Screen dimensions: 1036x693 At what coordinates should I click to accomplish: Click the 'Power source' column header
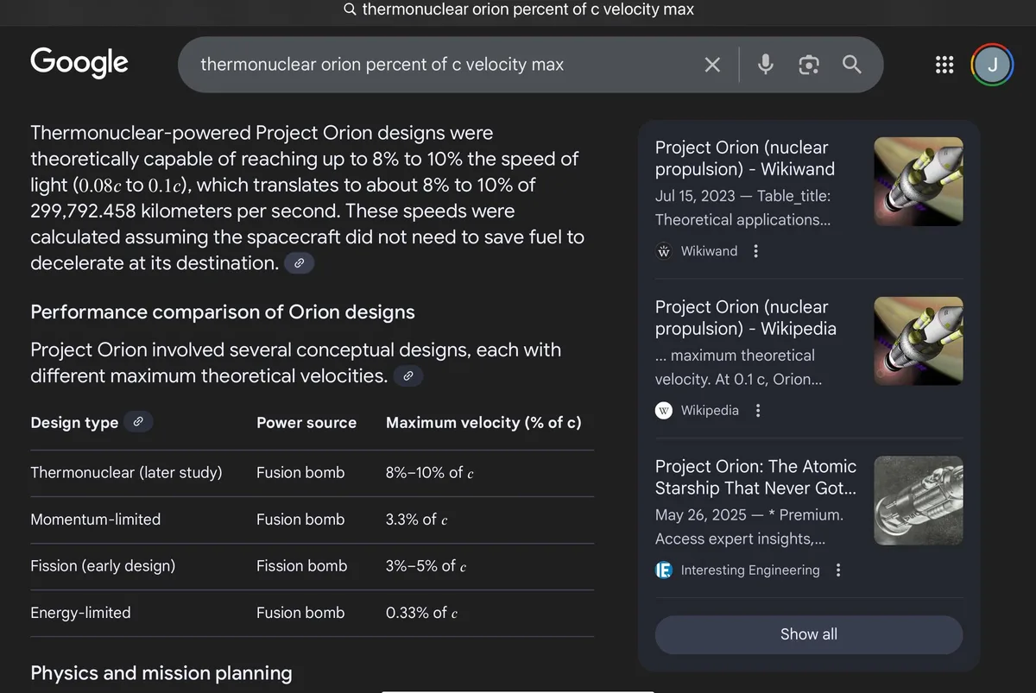(x=306, y=423)
